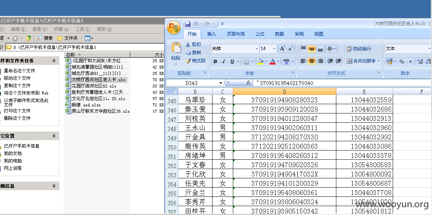Click 'Rename this file' (重命名这个文件) link
The image size is (432, 215).
pyautogui.click(x=19, y=70)
